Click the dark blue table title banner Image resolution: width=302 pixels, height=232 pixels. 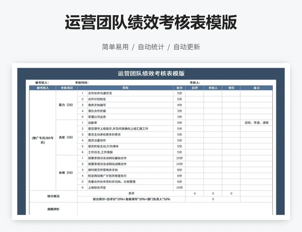click(151, 74)
